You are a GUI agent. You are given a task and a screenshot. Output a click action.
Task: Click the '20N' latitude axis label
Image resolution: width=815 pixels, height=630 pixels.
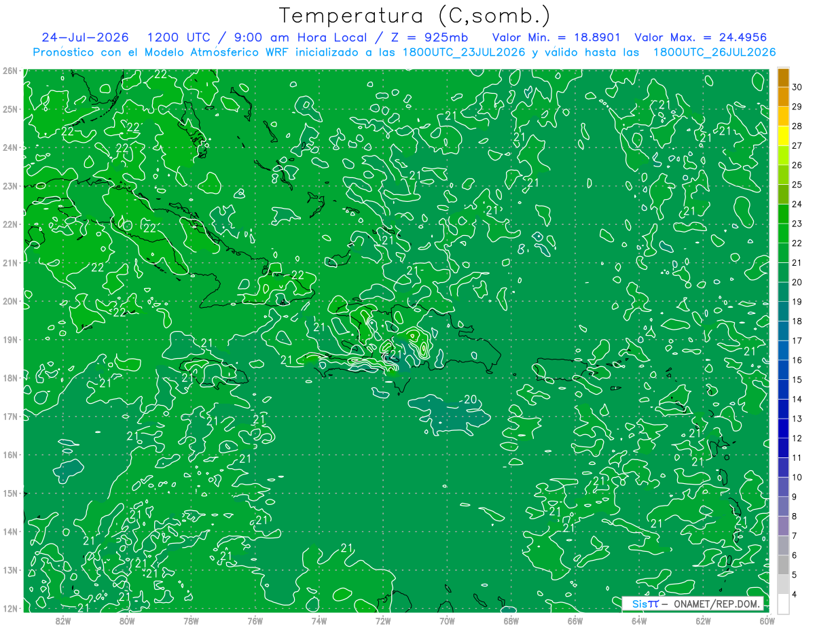pyautogui.click(x=10, y=301)
